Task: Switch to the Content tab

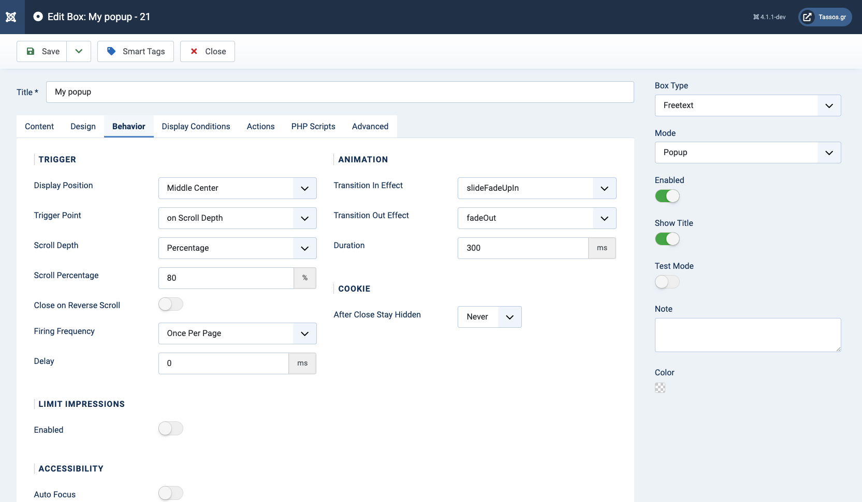Action: [39, 127]
